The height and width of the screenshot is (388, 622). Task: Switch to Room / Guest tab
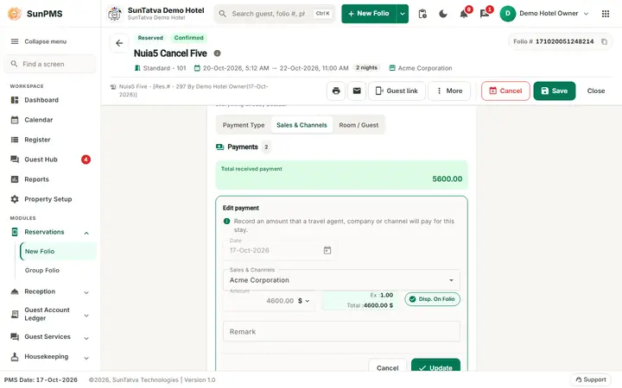[359, 125]
